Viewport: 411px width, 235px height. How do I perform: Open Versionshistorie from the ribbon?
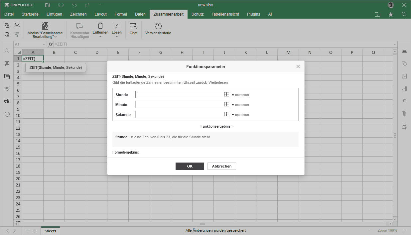point(158,29)
